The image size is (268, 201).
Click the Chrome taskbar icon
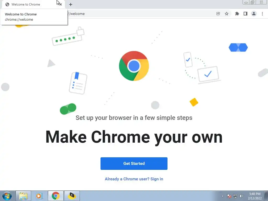(x=56, y=196)
